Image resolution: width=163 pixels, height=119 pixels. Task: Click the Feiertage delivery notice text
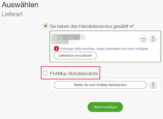point(105,49)
